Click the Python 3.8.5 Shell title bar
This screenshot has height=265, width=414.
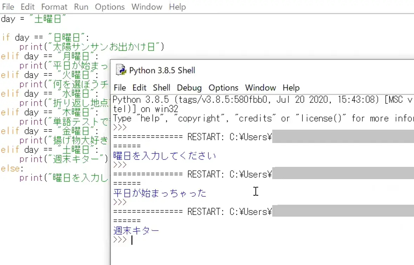coord(246,70)
